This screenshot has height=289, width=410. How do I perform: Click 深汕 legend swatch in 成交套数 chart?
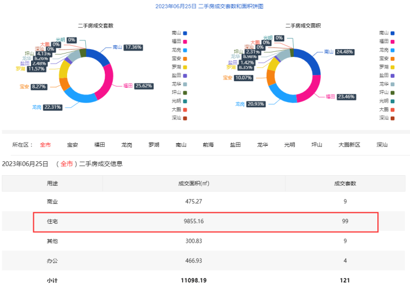(x=184, y=117)
